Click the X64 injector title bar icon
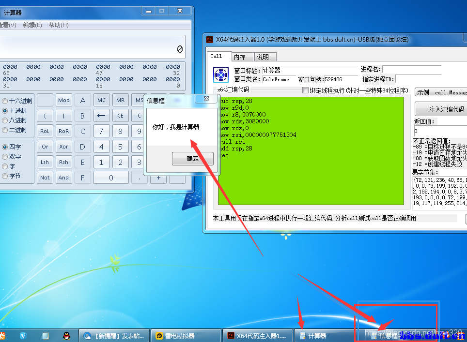Image resolution: width=467 pixels, height=342 pixels. 210,39
